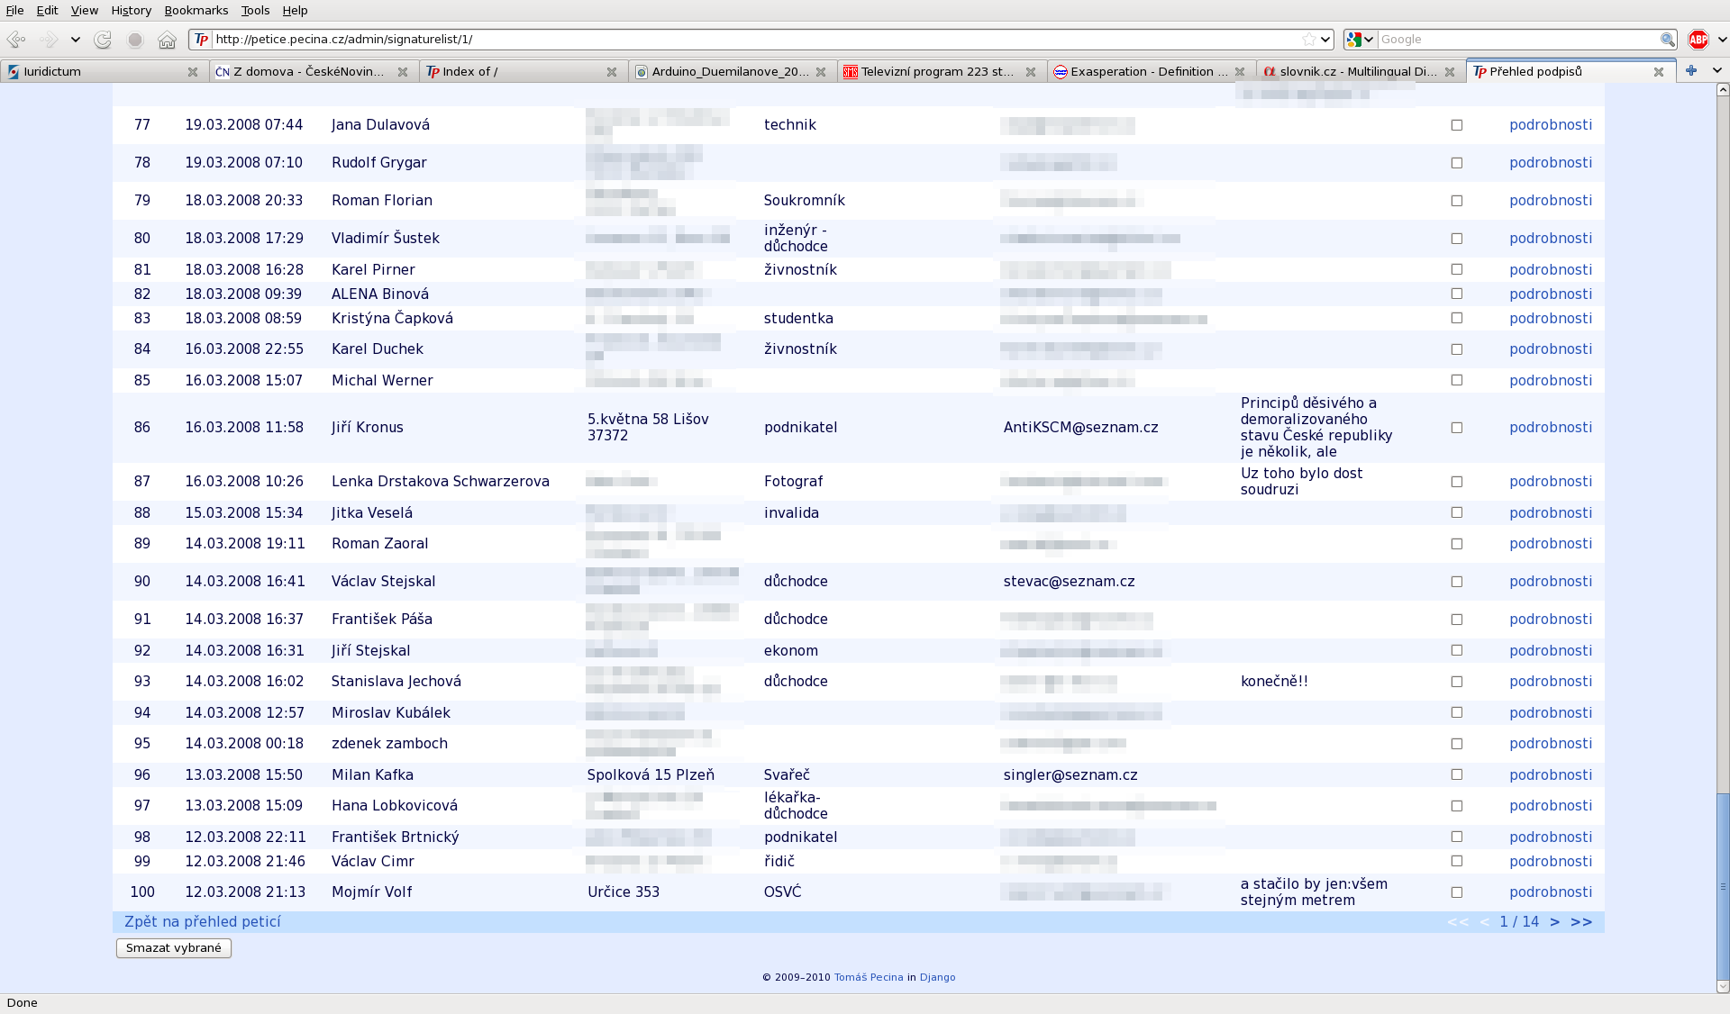
Task: Click the scrollbar up arrow
Action: click(1723, 90)
